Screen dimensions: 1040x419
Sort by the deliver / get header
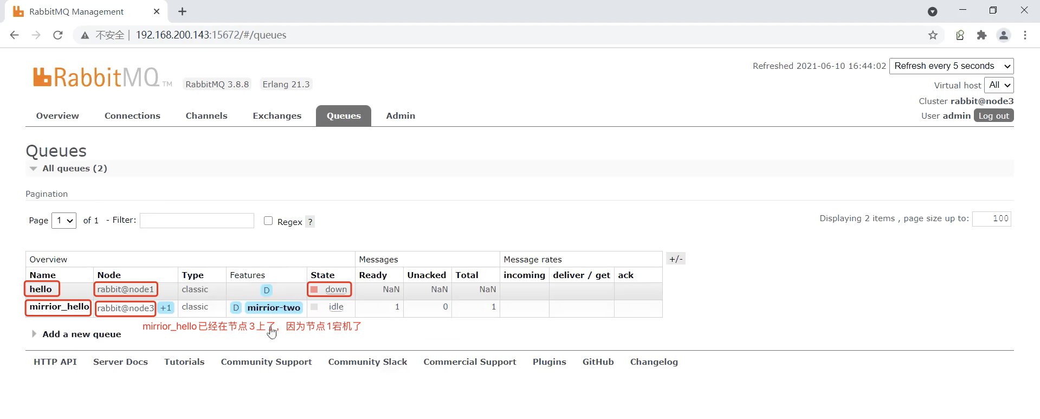pyautogui.click(x=582, y=275)
